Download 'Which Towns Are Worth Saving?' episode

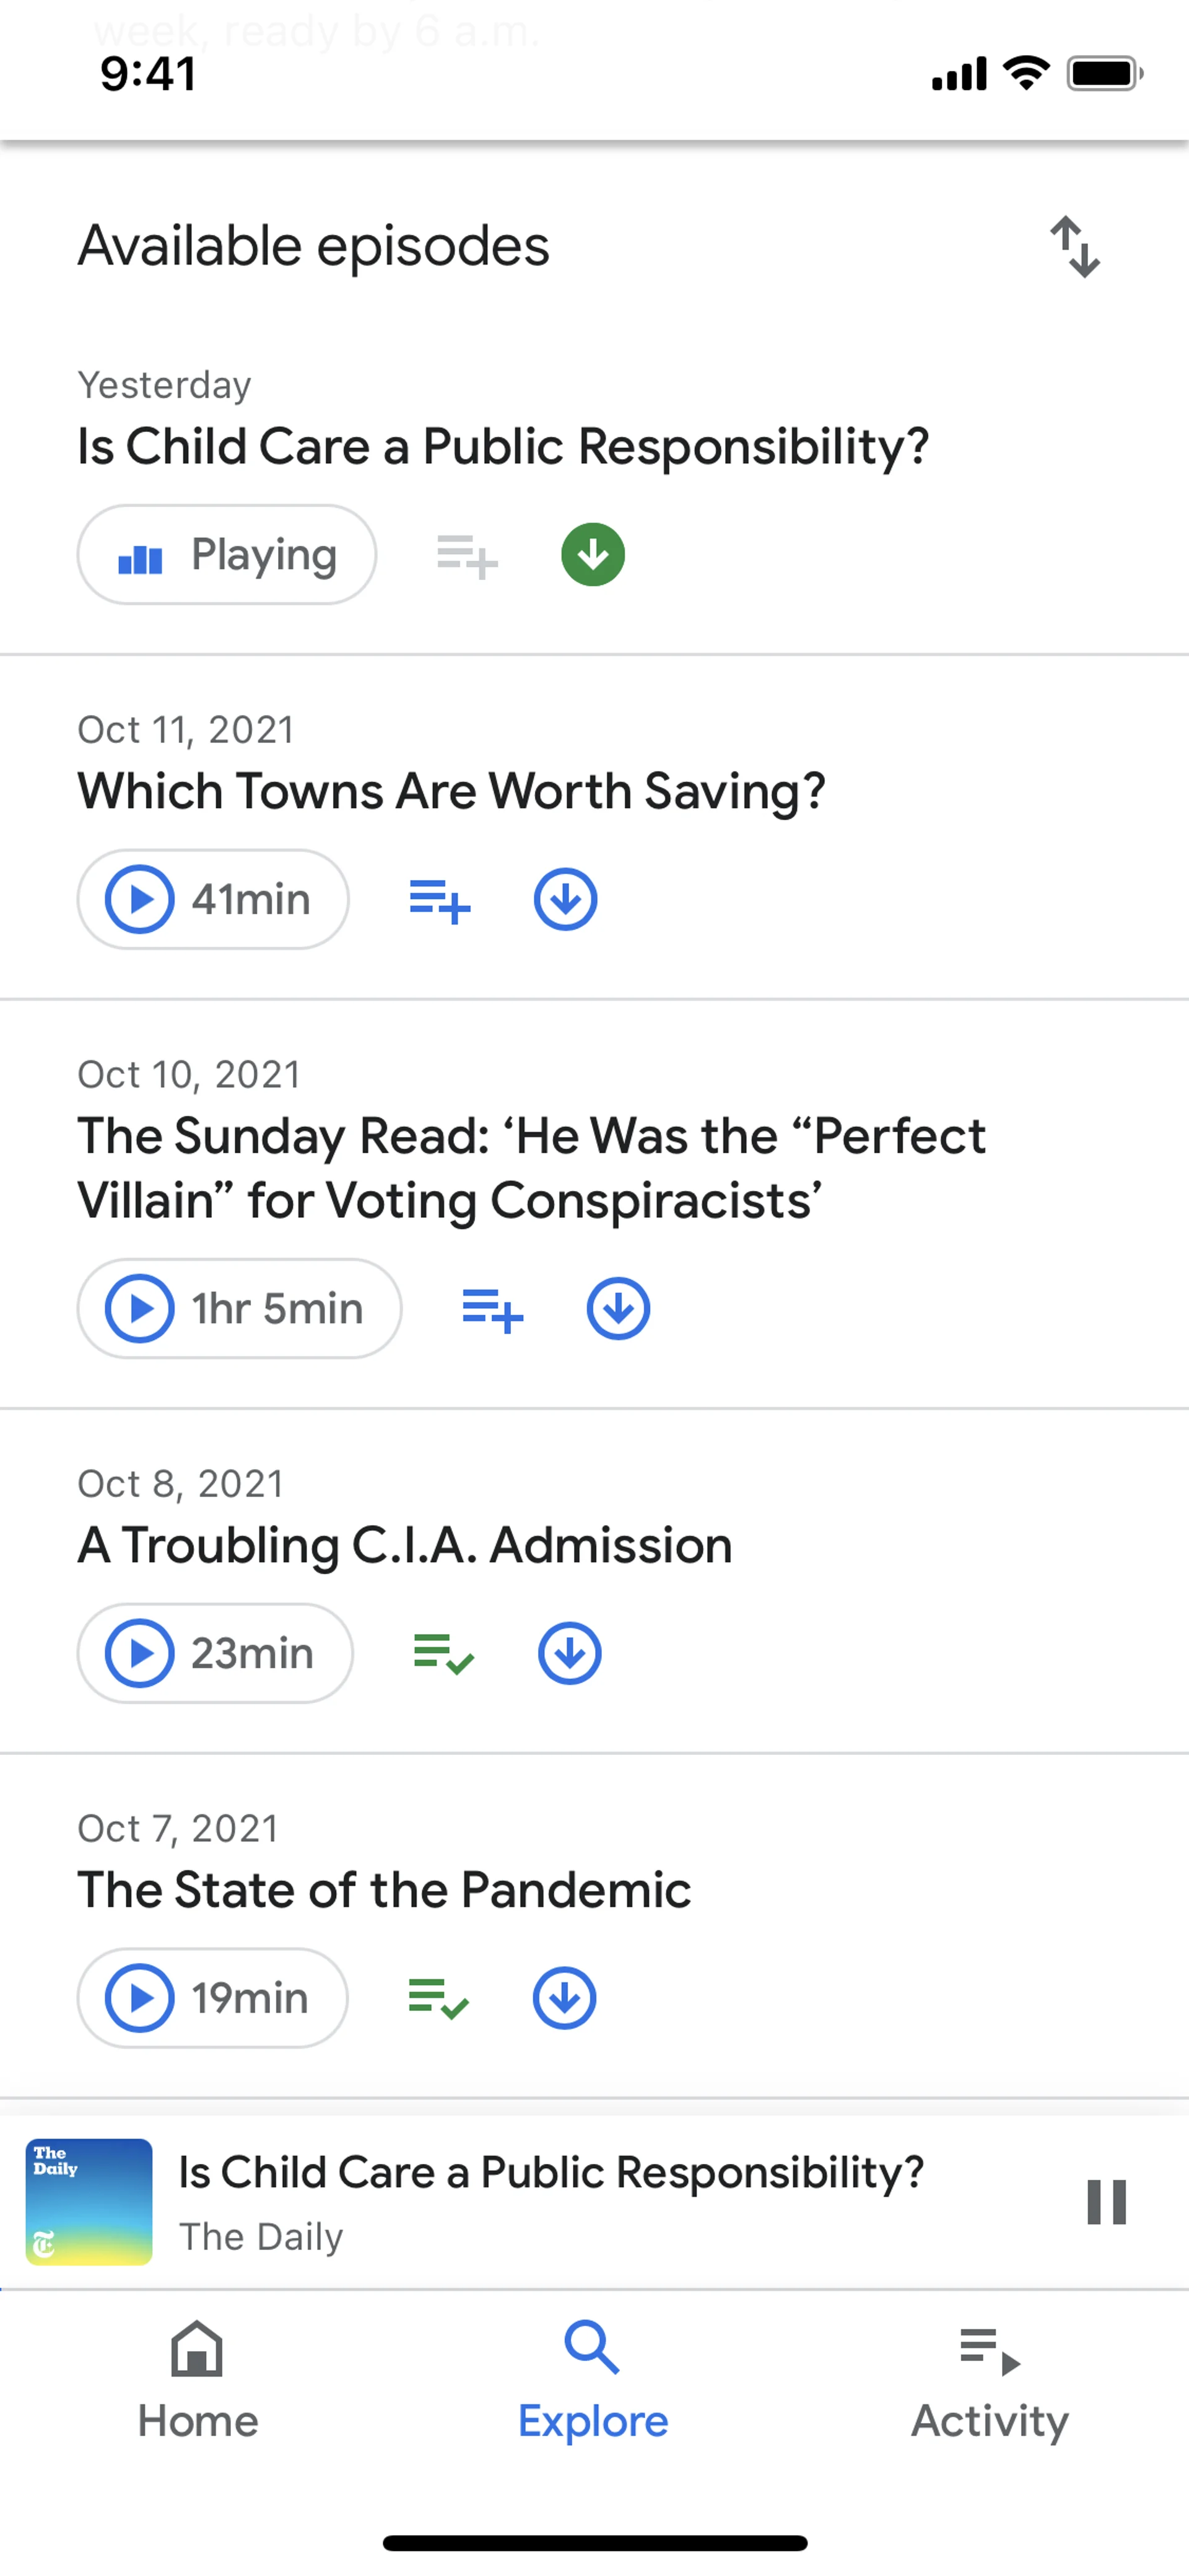point(565,900)
